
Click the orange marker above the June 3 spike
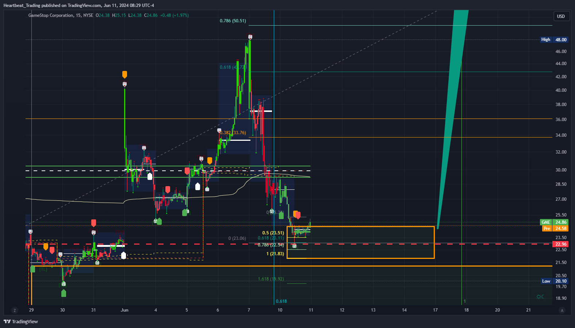point(124,75)
